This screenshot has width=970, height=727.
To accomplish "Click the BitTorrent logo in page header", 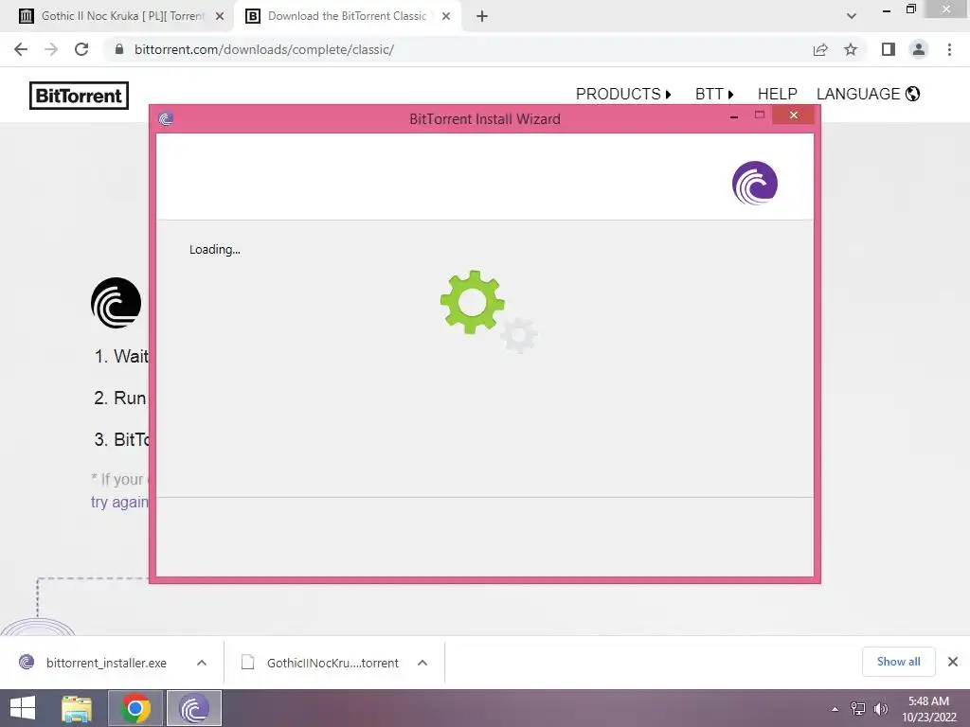I will pos(80,96).
